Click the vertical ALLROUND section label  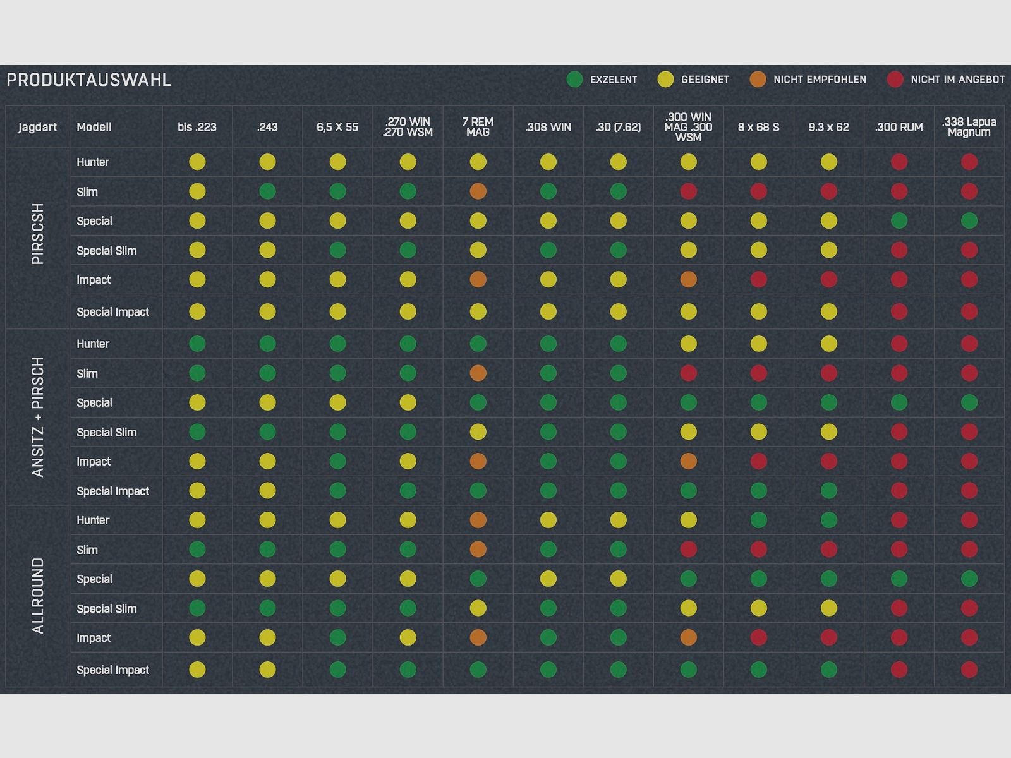(x=38, y=595)
